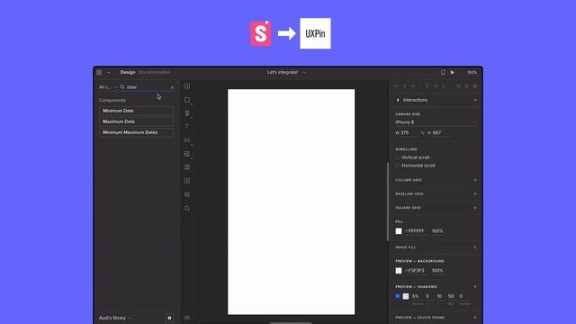Image resolution: width=576 pixels, height=324 pixels.
Task: Click the search magnifier icon in library panel
Action: 122,87
